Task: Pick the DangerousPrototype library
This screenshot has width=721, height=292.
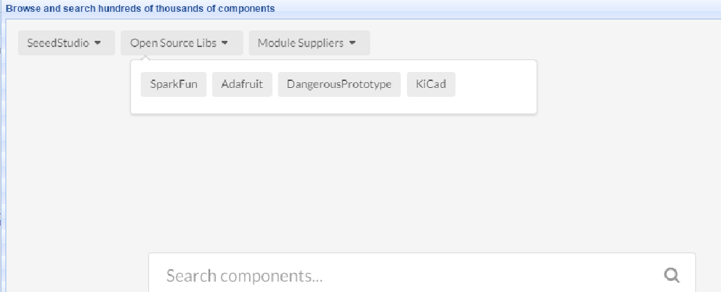Action: 339,84
